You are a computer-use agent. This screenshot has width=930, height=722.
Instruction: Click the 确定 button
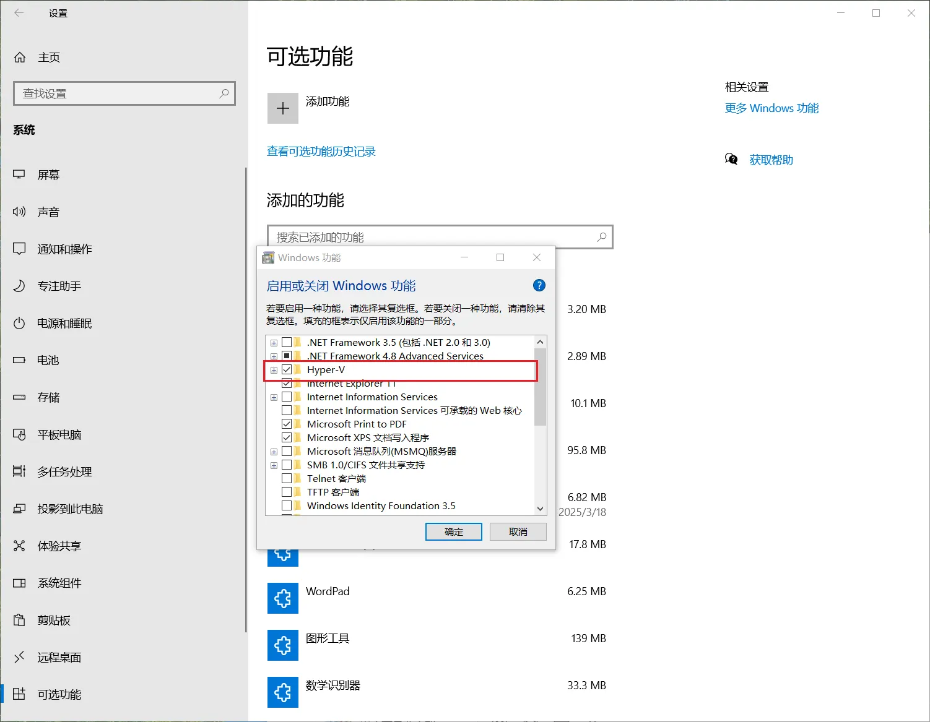click(453, 531)
